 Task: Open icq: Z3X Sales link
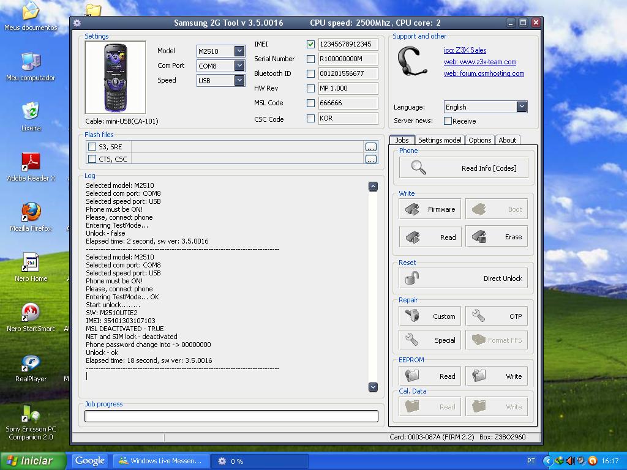pos(465,50)
